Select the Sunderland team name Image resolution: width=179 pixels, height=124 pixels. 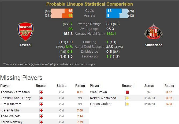point(154,45)
